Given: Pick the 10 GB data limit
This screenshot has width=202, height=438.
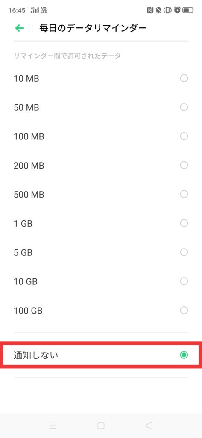Looking at the screenshot, I should point(101,281).
